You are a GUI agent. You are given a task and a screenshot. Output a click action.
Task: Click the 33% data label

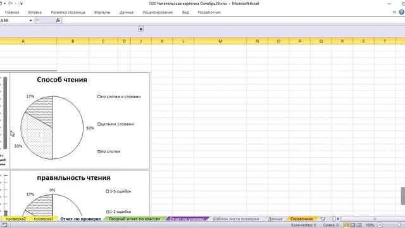coord(18,146)
